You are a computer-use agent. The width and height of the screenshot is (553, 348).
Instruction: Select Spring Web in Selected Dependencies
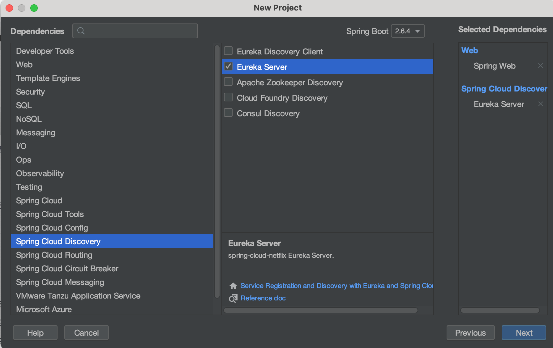495,66
